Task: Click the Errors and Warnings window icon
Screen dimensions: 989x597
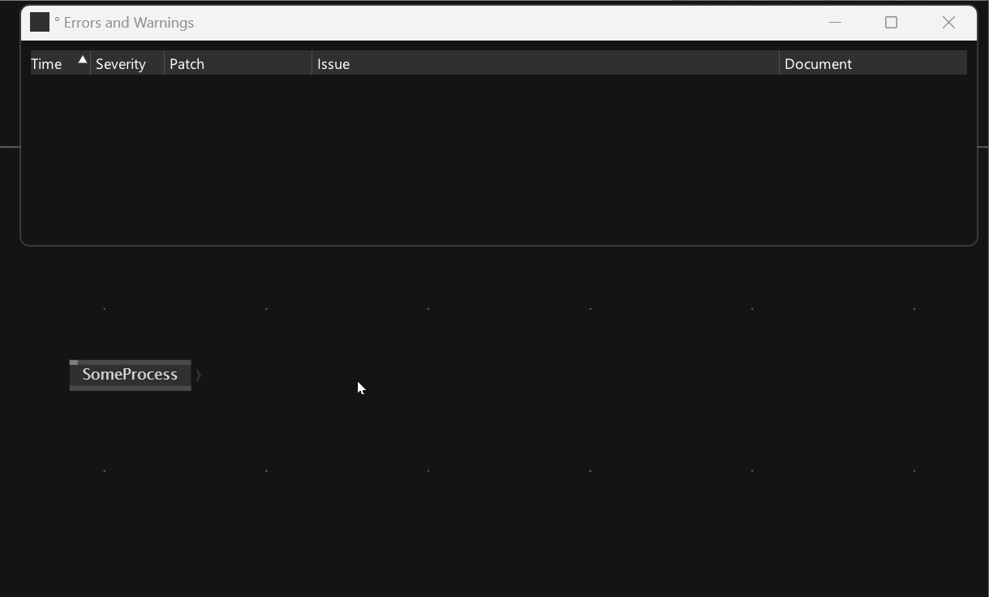Action: [x=40, y=22]
